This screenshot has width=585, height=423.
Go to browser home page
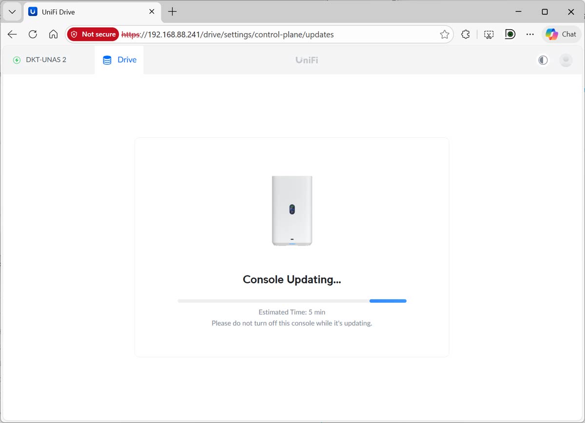tap(53, 34)
